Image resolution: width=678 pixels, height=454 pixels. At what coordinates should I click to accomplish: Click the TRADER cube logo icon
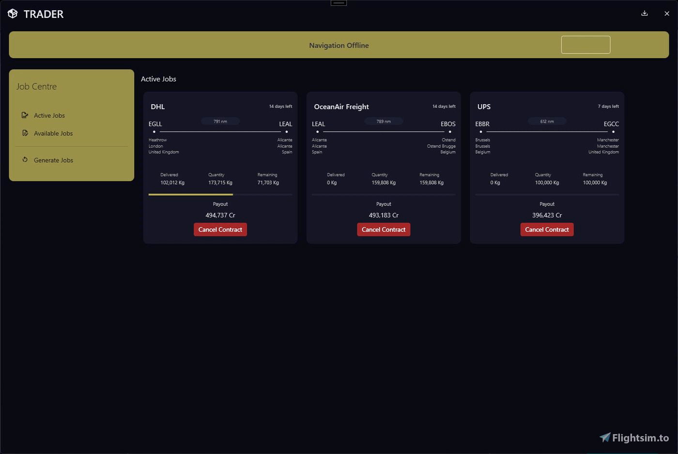tap(13, 14)
